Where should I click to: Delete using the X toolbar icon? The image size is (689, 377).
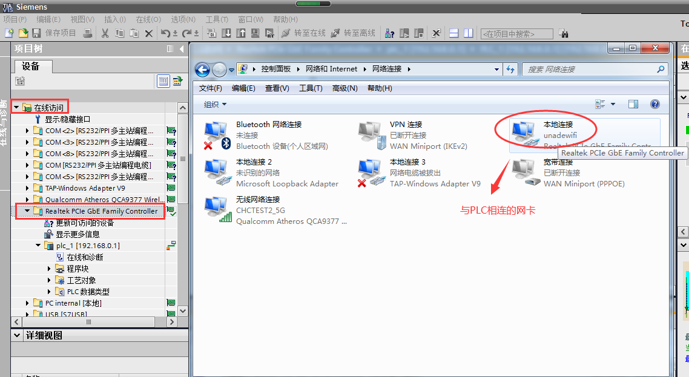tap(149, 33)
